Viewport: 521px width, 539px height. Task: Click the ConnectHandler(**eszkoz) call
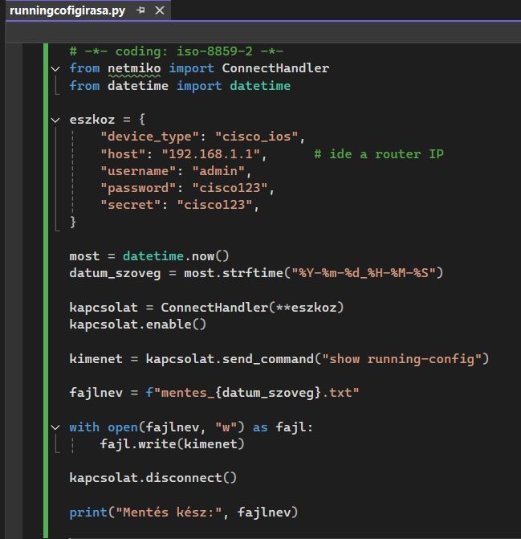[x=252, y=308]
